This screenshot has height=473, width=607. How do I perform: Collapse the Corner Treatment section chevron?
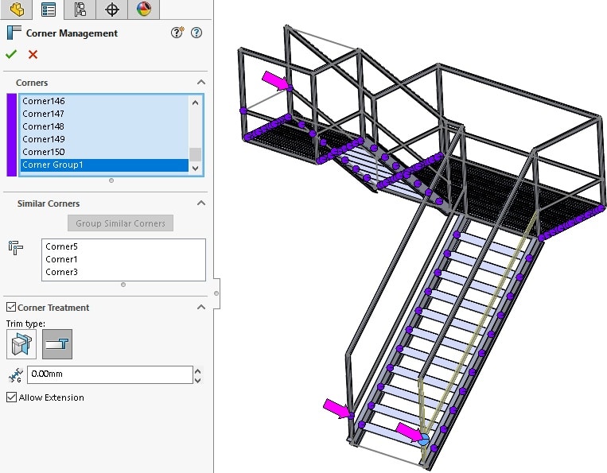point(200,308)
